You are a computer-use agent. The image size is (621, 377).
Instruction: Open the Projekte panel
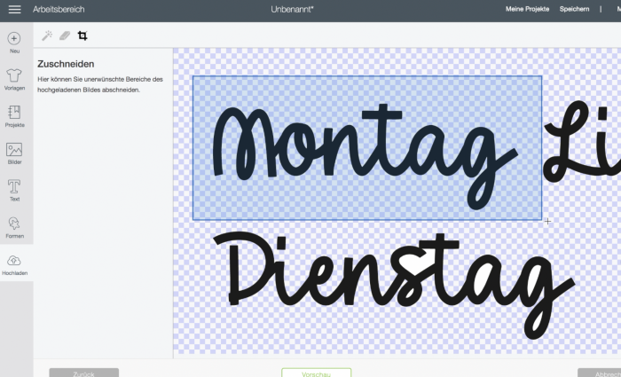tap(14, 113)
